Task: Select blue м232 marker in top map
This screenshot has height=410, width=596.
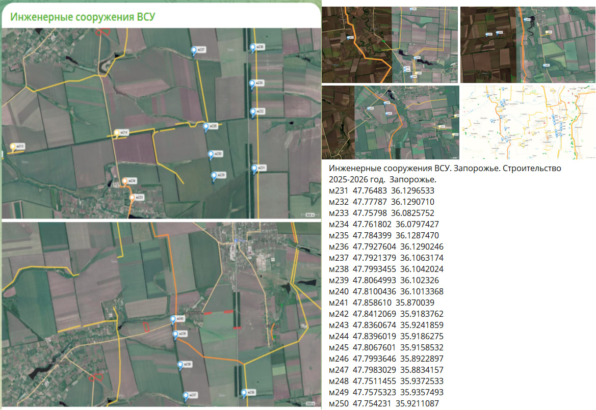Action: click(x=253, y=111)
